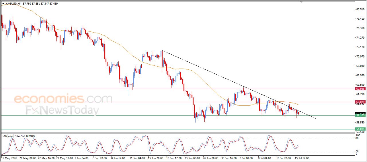Select the green horizontal line at 54.034
367x162 pixels.
click(x=178, y=129)
